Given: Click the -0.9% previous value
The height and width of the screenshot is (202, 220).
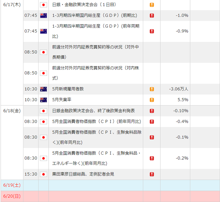Looking at the screenshot, I should click(182, 31).
